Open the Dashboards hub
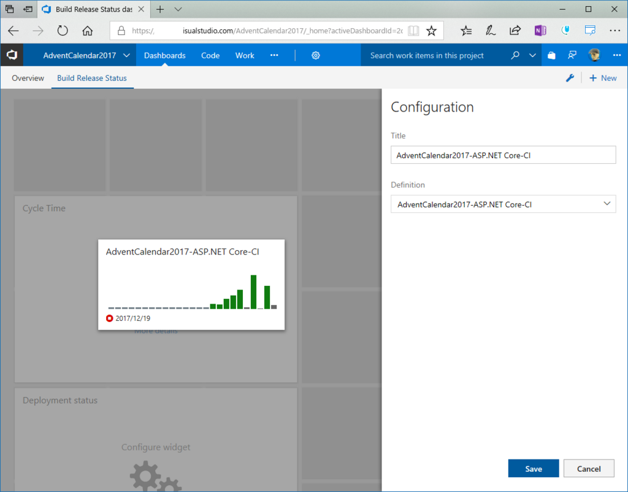This screenshot has width=628, height=492. coord(164,55)
